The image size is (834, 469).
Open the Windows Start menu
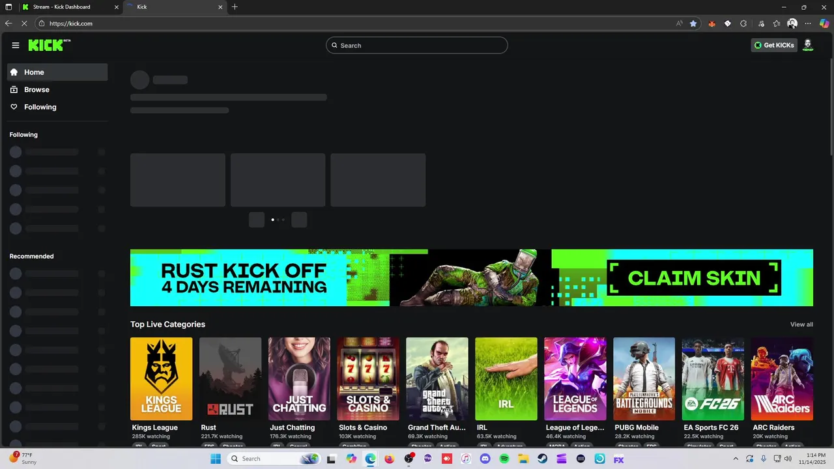pyautogui.click(x=216, y=459)
